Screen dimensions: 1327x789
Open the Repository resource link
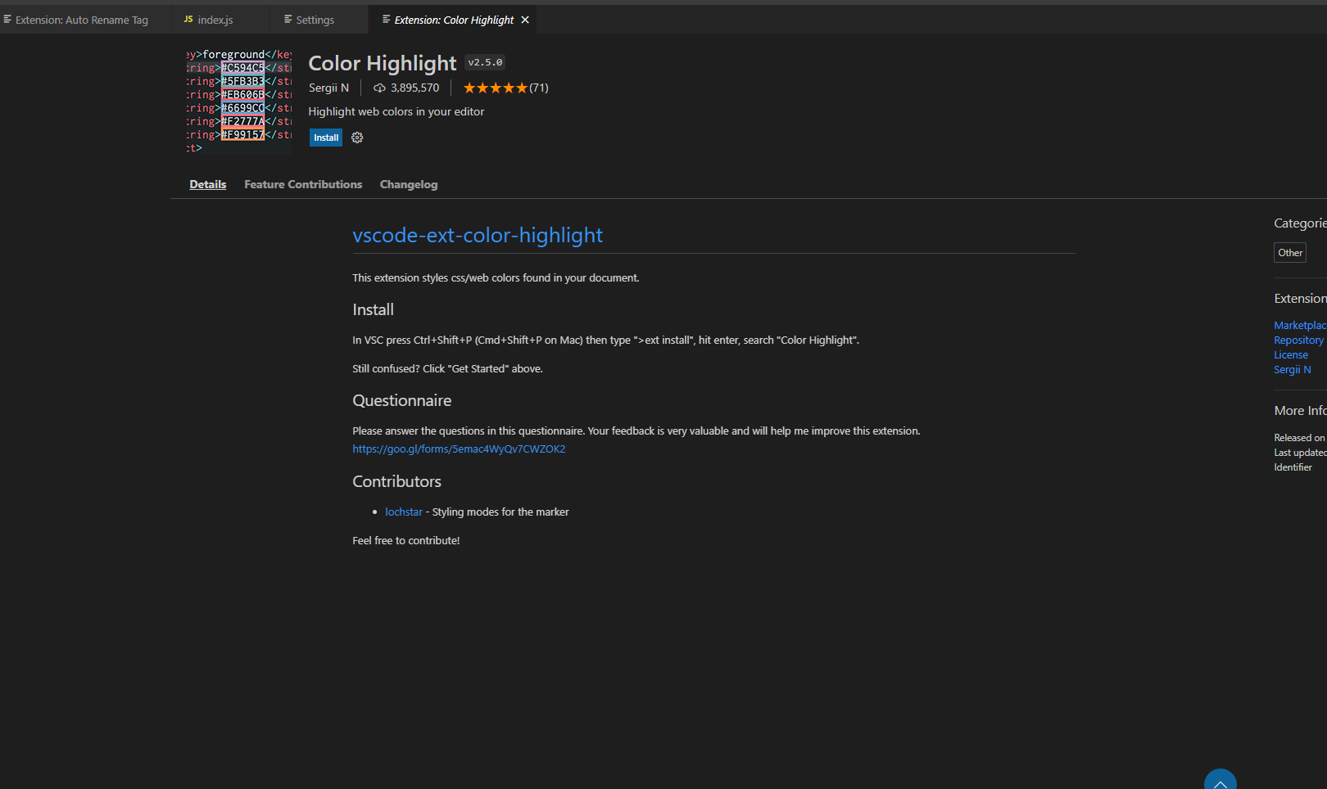tap(1298, 340)
